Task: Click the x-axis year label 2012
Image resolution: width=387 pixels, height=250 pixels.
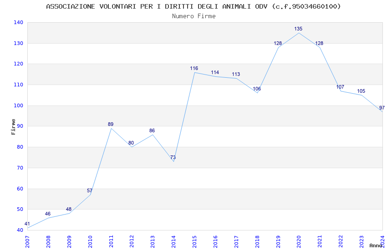Action: pyautogui.click(x=132, y=242)
